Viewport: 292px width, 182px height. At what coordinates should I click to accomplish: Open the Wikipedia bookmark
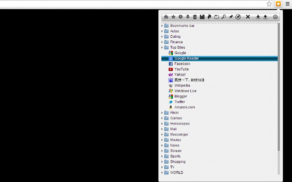(x=182, y=85)
